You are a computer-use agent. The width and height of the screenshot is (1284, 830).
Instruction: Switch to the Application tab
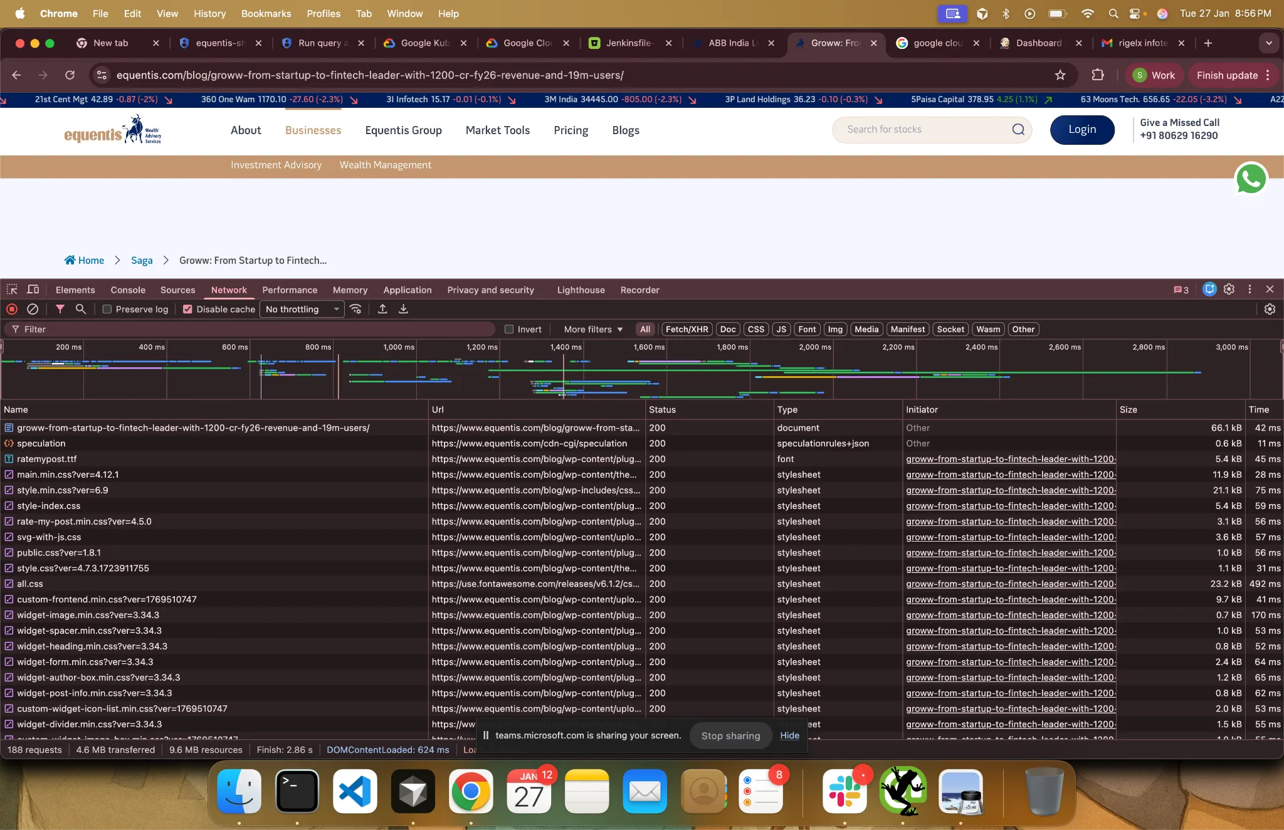tap(408, 290)
